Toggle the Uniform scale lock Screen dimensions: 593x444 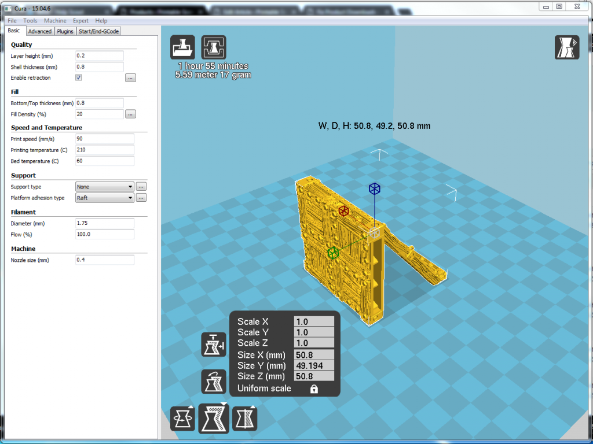click(x=314, y=389)
